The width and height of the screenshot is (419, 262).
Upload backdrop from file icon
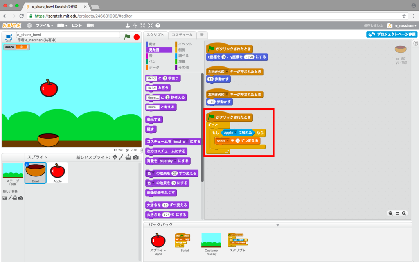(15, 198)
